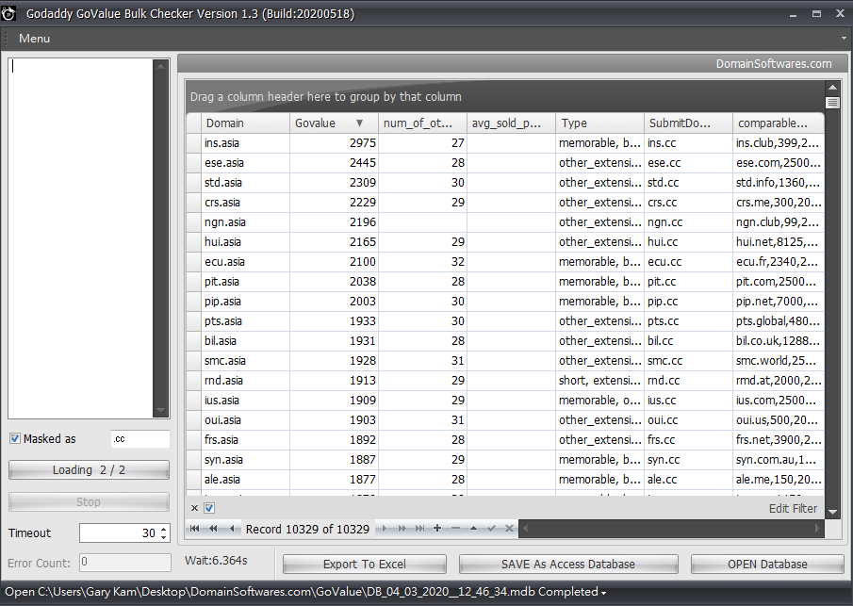Viewport: 853px width, 606px height.
Task: Sort by the Domain column header
Action: point(245,123)
